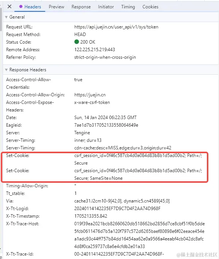Select the first Set-Cookie header value

(138, 159)
